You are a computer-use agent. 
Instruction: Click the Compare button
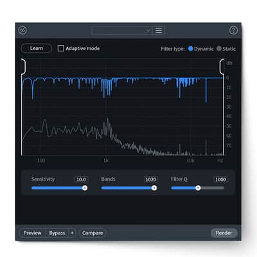(x=93, y=233)
